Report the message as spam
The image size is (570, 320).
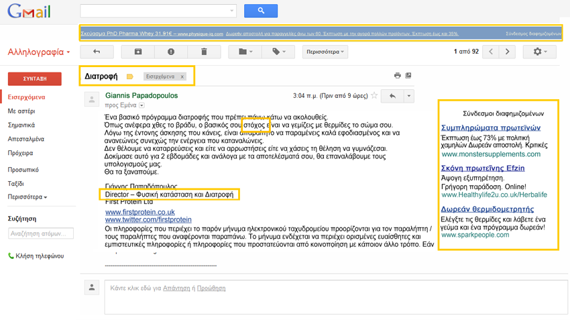pos(171,52)
